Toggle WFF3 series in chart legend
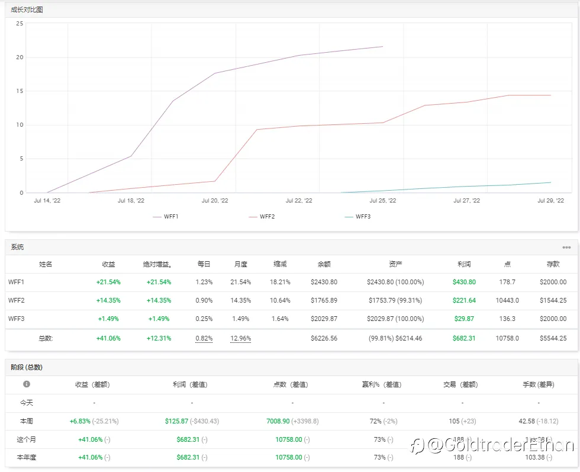Image resolution: width=580 pixels, height=472 pixels. pyautogui.click(x=357, y=217)
